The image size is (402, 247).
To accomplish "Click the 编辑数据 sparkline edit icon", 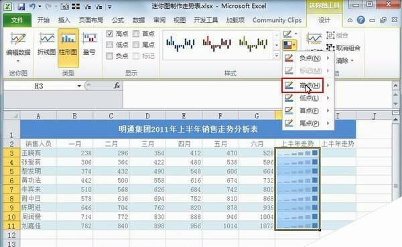I will click(x=18, y=39).
